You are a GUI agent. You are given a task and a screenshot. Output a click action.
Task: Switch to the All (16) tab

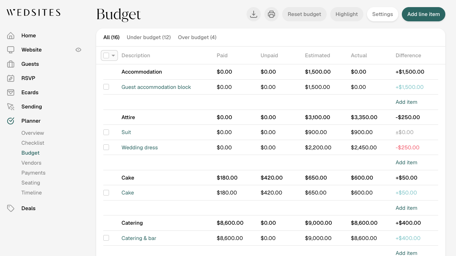112,37
